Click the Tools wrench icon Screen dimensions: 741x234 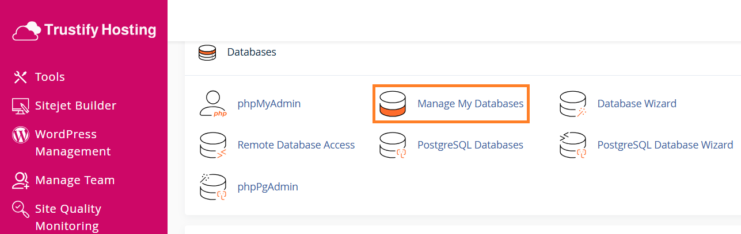coord(21,77)
